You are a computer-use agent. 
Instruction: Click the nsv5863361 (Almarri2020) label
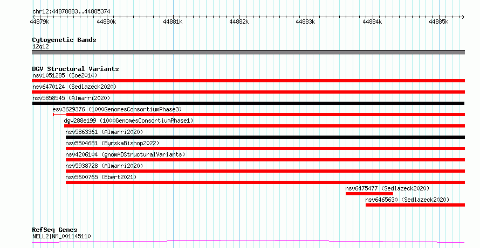[104, 132]
